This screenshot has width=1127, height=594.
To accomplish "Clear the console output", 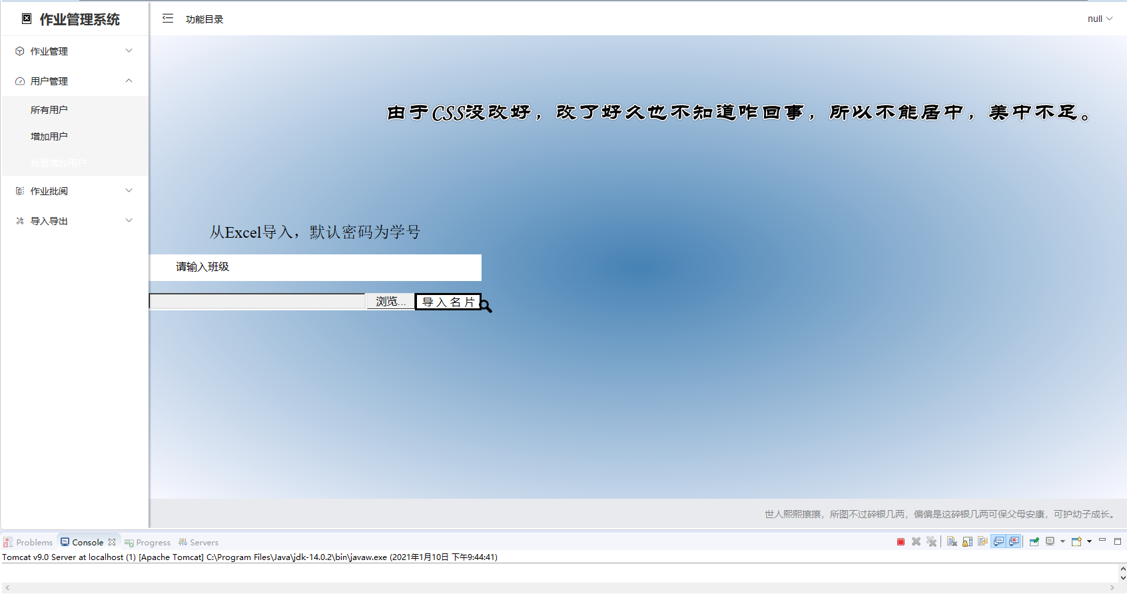I will pyautogui.click(x=952, y=541).
